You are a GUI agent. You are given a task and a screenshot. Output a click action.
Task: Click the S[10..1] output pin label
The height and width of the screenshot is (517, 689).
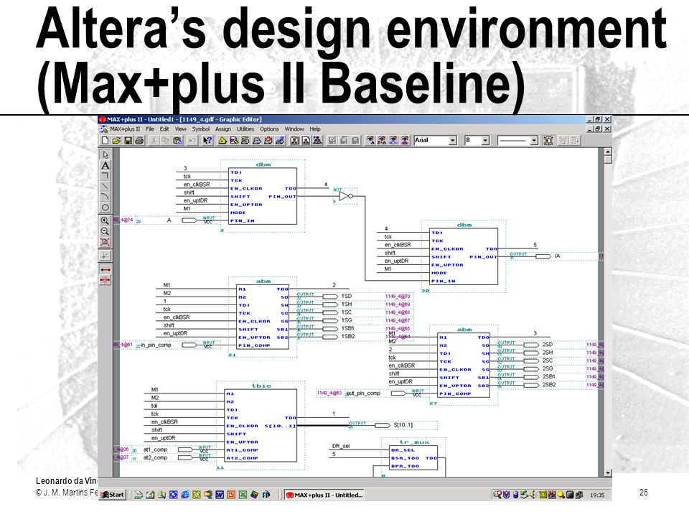[x=403, y=425]
